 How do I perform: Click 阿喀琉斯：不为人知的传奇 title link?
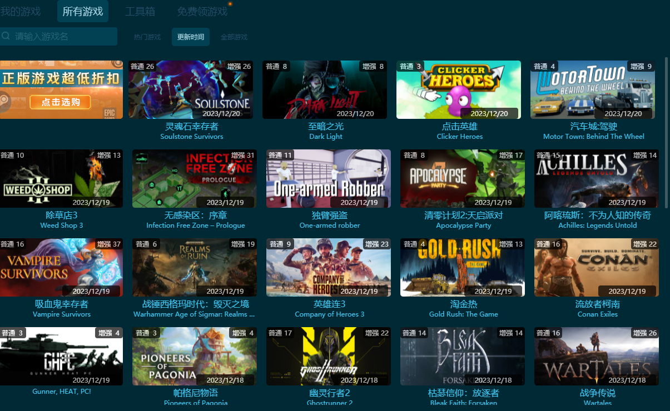pyautogui.click(x=598, y=215)
